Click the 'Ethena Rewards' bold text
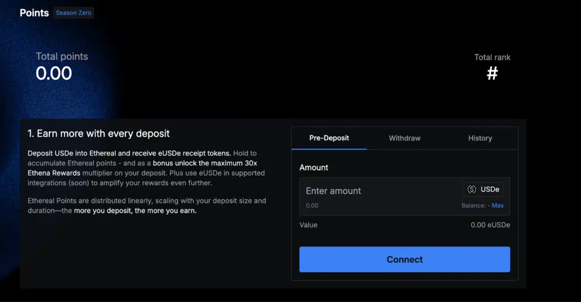 point(54,173)
